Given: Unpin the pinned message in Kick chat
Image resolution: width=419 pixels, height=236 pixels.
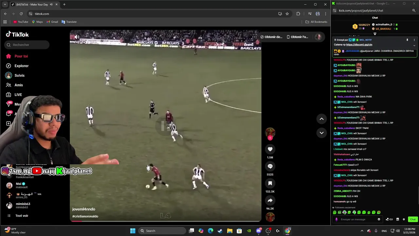Looking at the screenshot, I should click(x=407, y=40).
